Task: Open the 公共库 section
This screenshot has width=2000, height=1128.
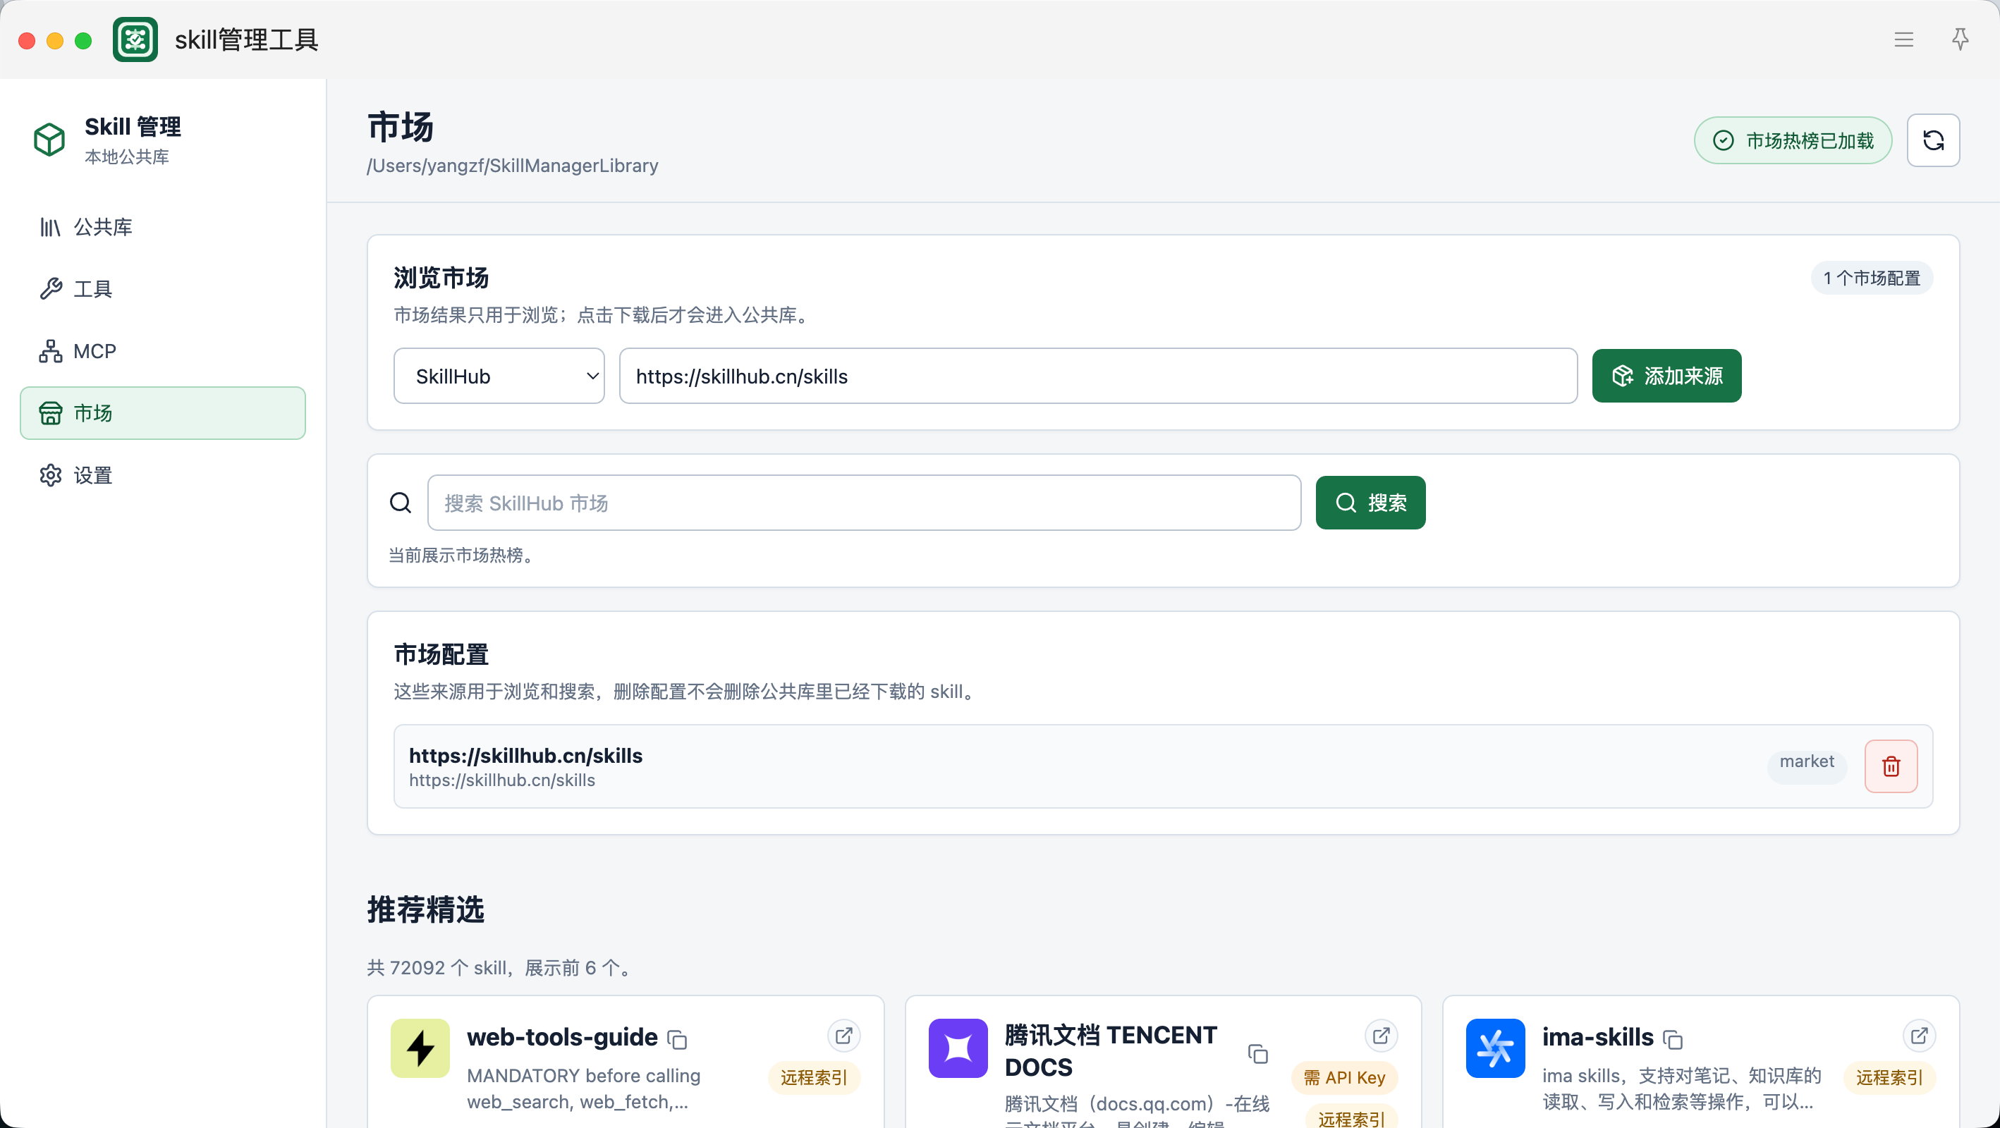Action: 163,227
